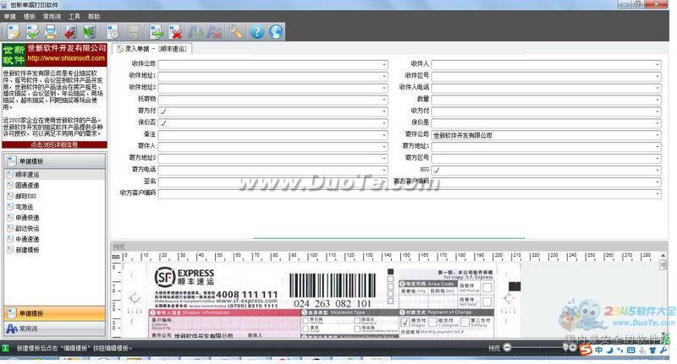Open the 常用词 menu
Image resolution: width=677 pixels, height=364 pixels.
[52, 16]
